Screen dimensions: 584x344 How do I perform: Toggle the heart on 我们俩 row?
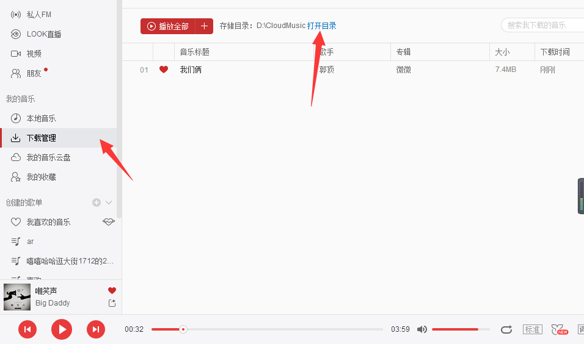164,70
